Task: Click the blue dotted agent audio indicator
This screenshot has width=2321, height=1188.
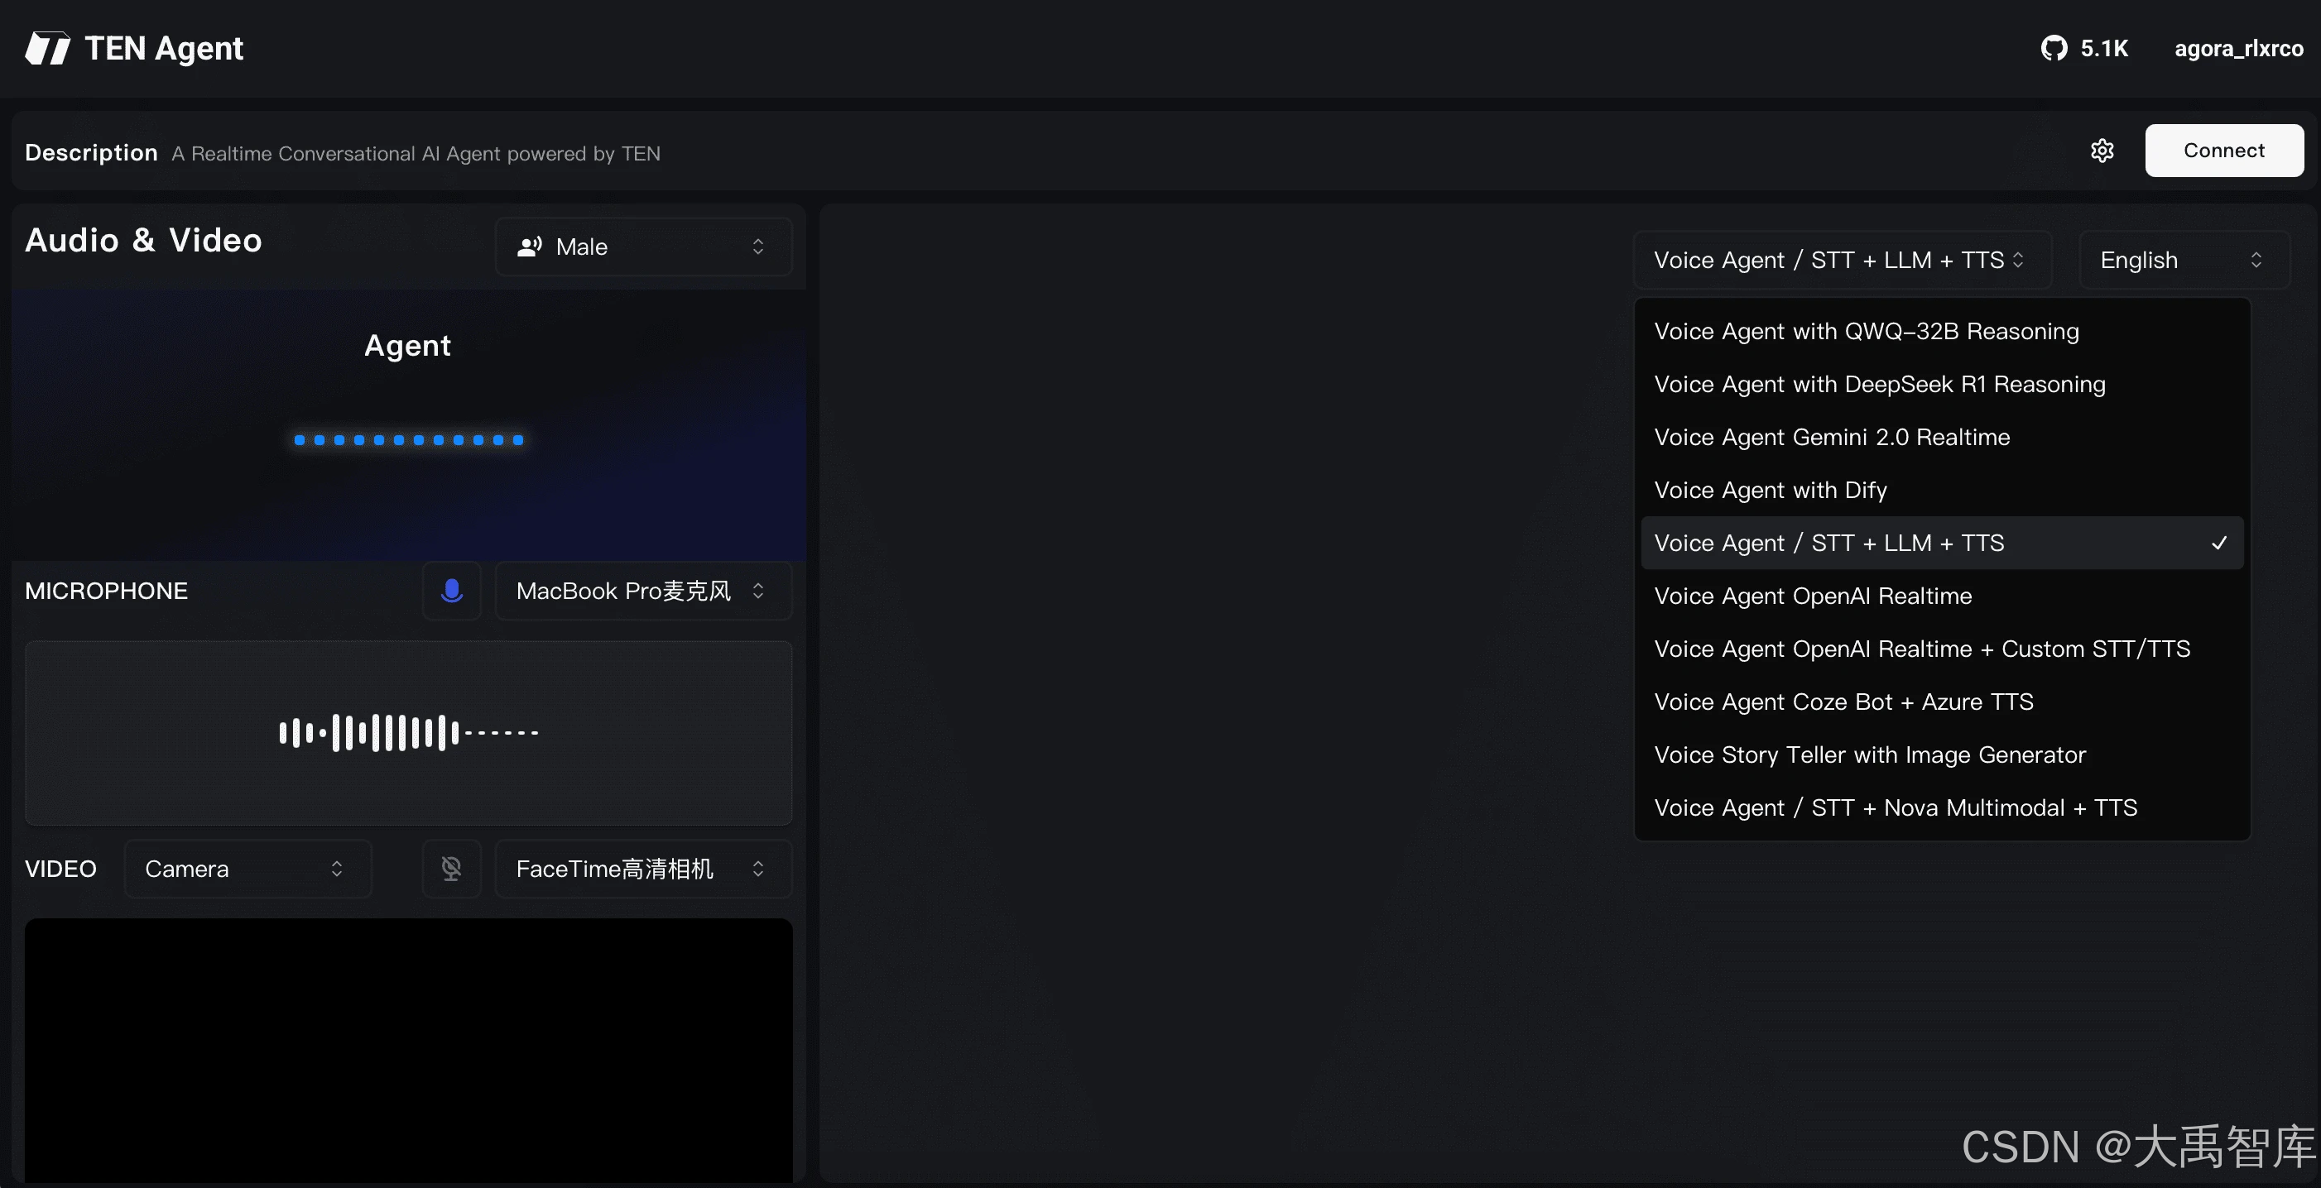Action: (x=408, y=439)
